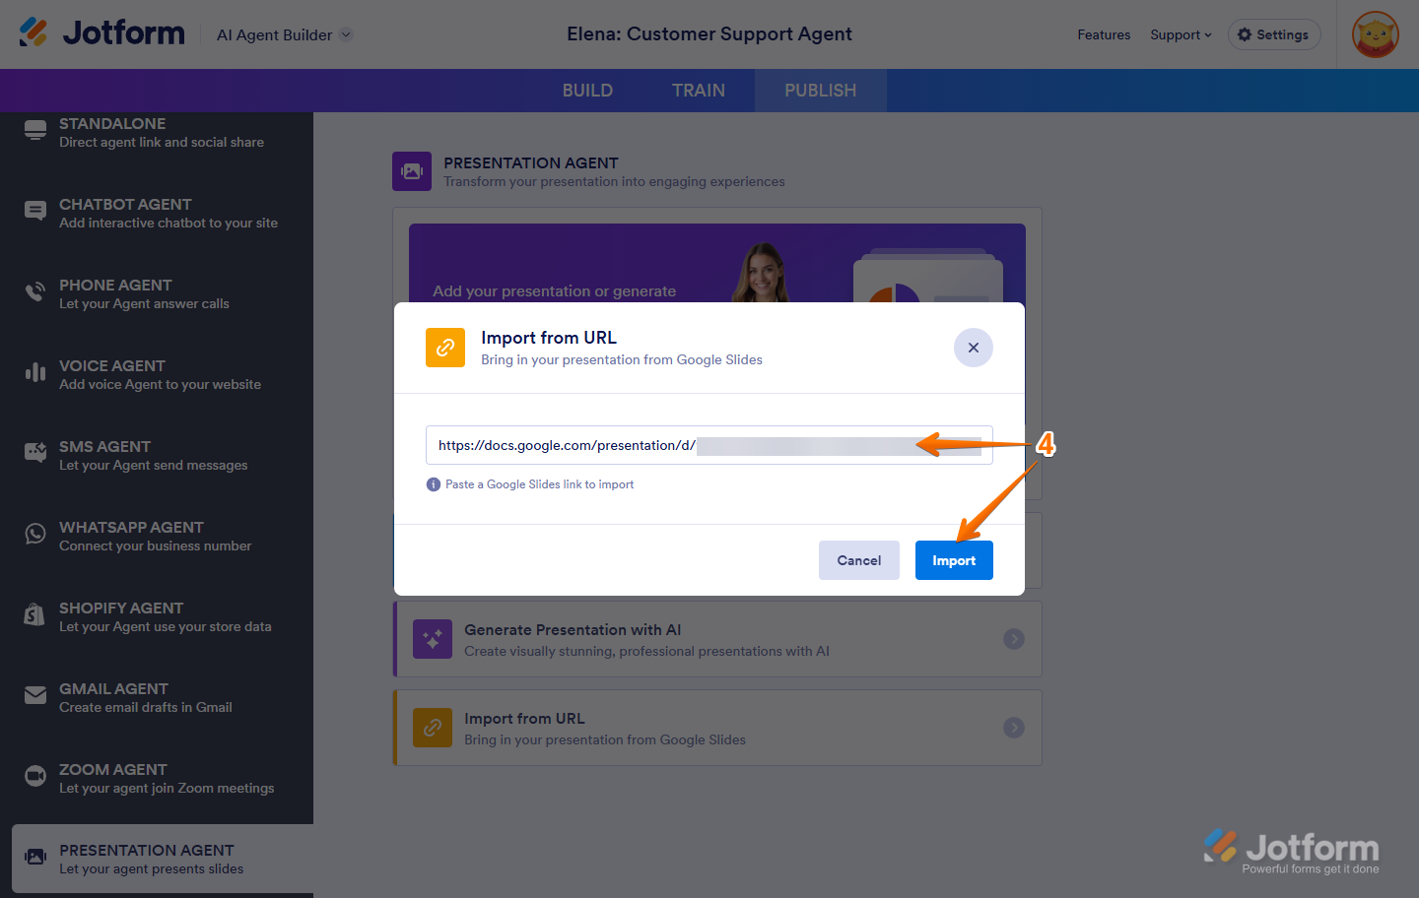Open the user avatar profile menu

click(x=1375, y=35)
